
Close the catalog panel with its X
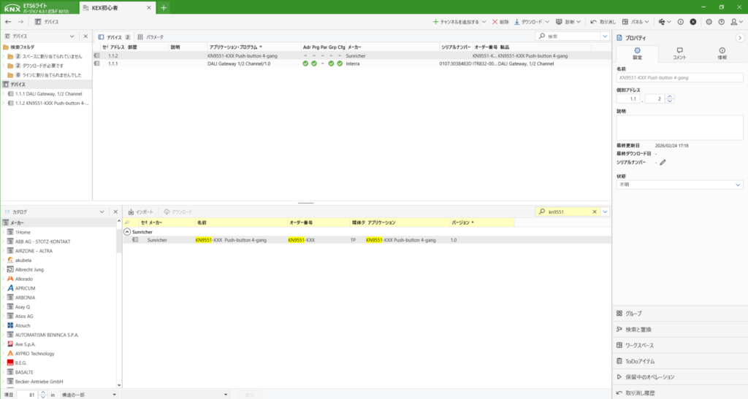115,212
